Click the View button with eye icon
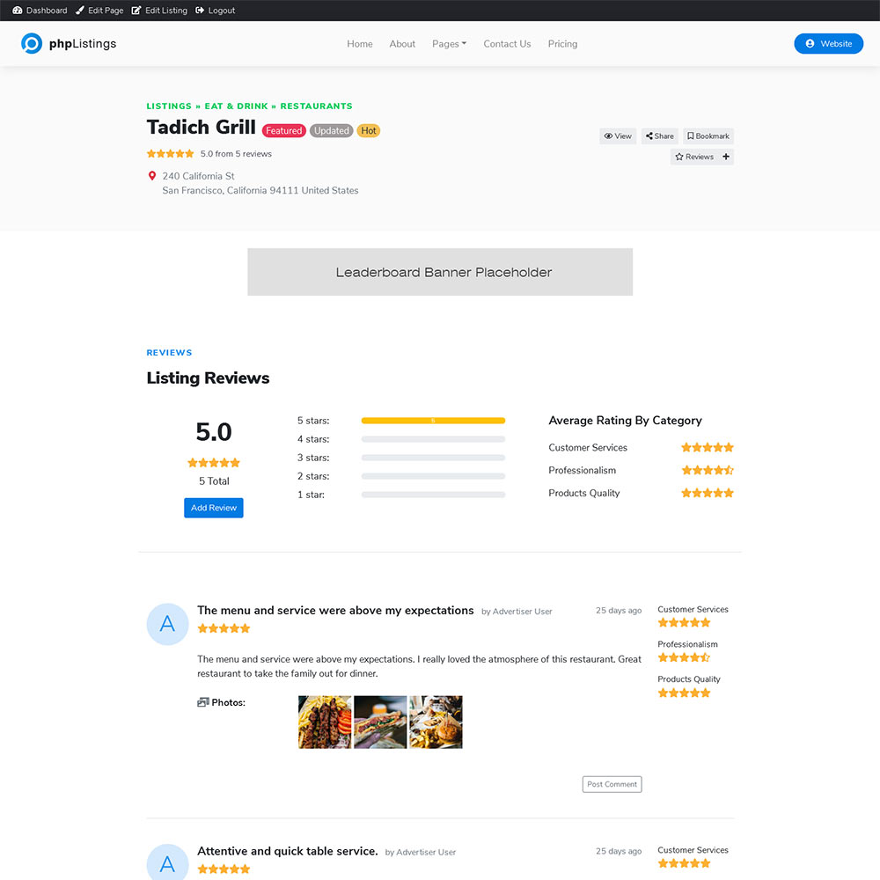Image resolution: width=880 pixels, height=880 pixels. pyautogui.click(x=618, y=136)
